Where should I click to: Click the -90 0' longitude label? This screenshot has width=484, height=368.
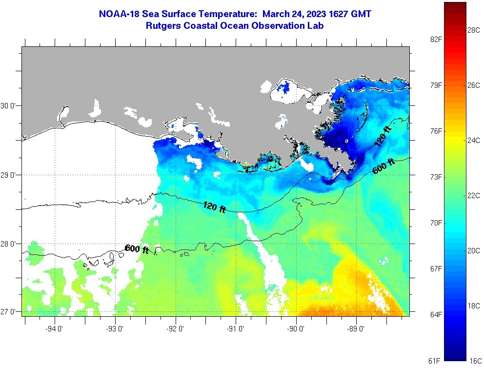(x=296, y=329)
